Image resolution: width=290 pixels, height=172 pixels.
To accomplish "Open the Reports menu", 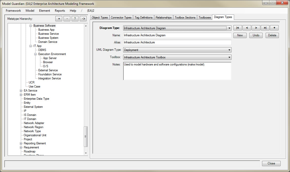I will click(60, 11).
